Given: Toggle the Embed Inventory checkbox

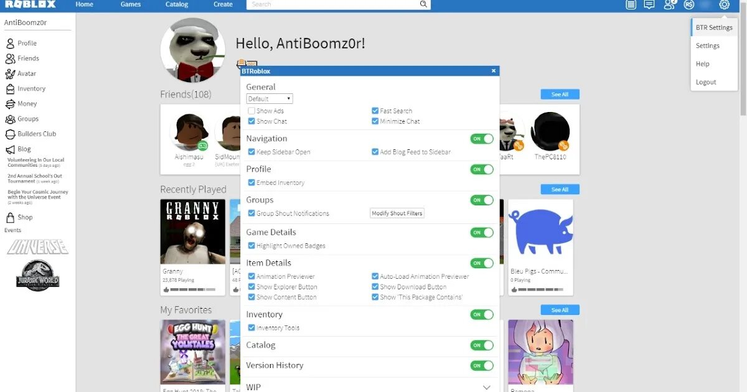Looking at the screenshot, I should click(x=251, y=183).
